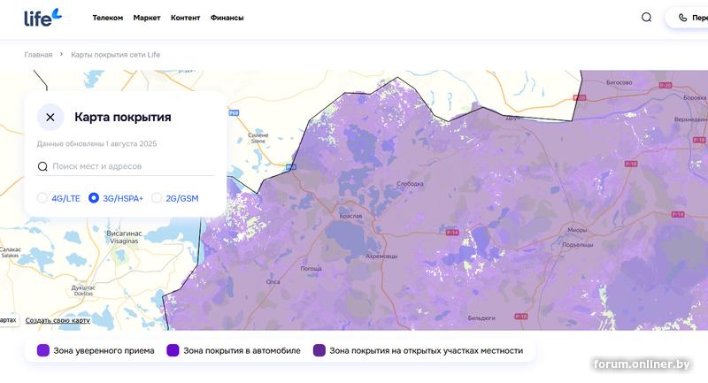Go to Главная breadcrumb
This screenshot has height=383, width=708.
coord(38,55)
